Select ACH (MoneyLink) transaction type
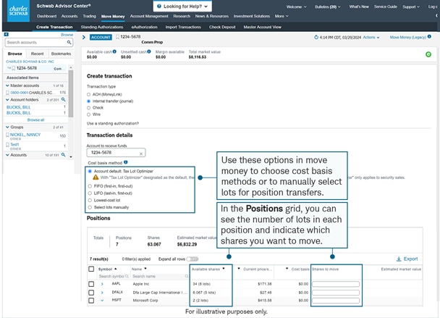Viewport: 440px width, 318px height. [89, 94]
